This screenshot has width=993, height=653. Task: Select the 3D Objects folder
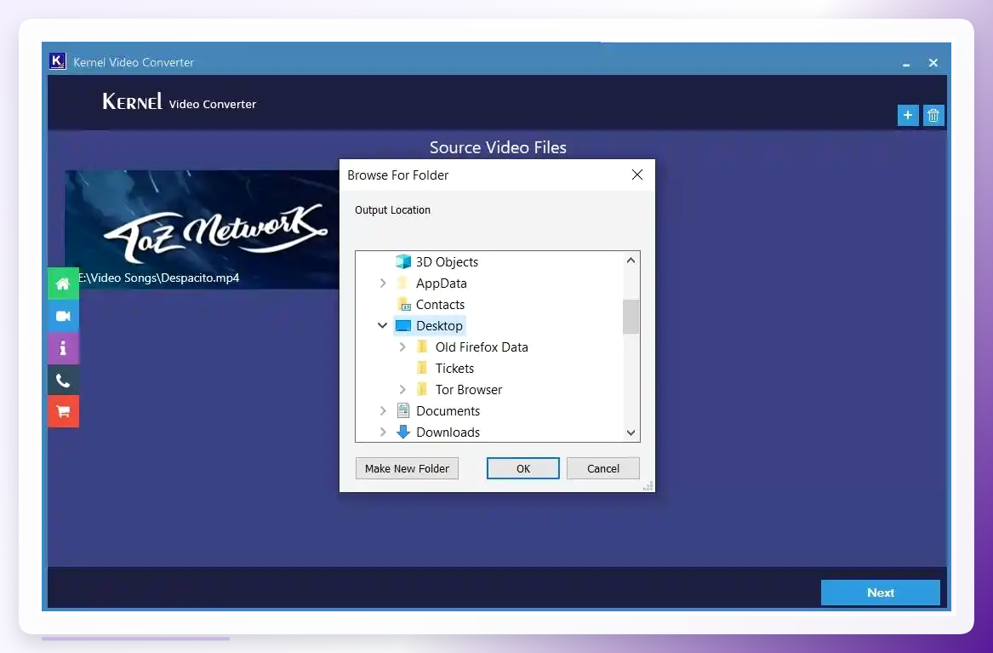coord(447,261)
